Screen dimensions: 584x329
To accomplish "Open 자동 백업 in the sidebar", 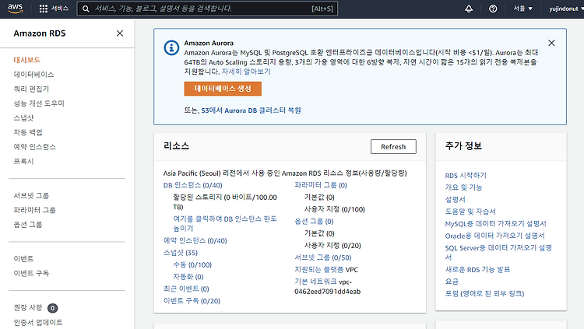I will (28, 132).
